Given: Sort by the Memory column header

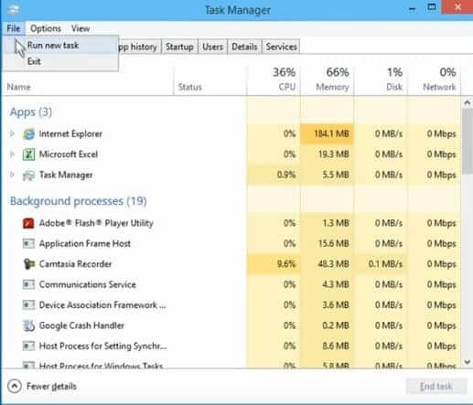Looking at the screenshot, I should point(328,80).
